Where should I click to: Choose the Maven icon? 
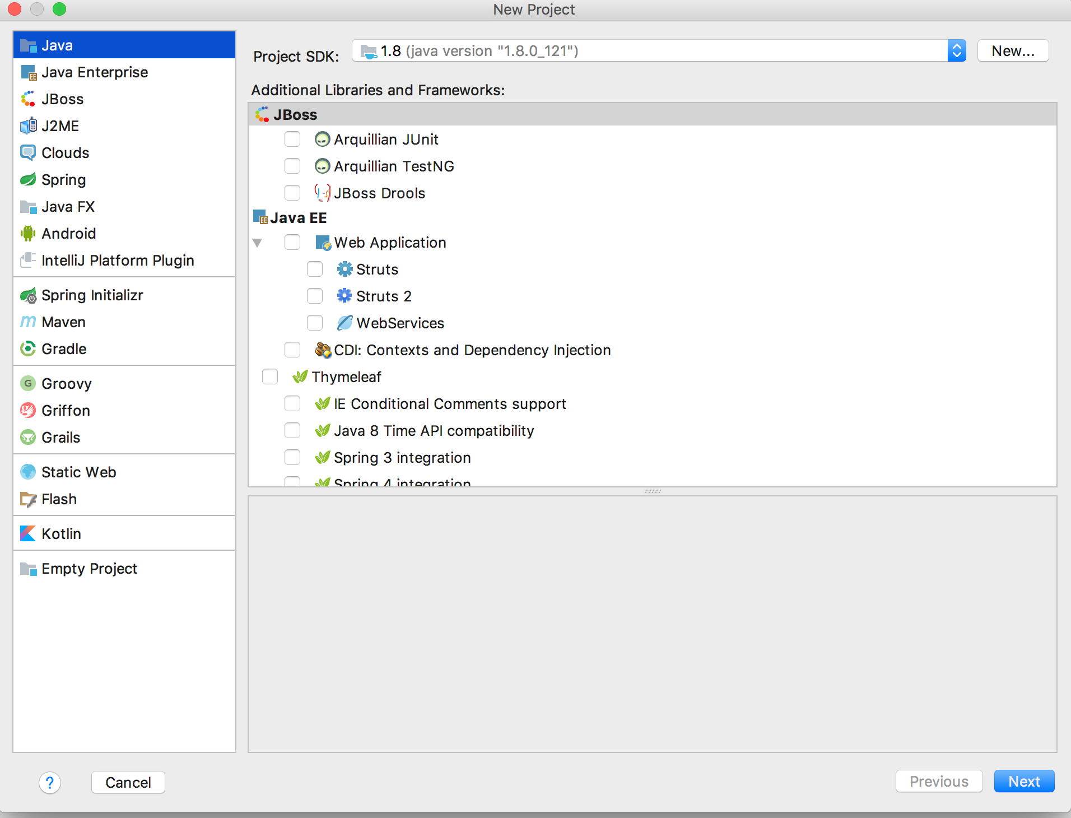[x=28, y=322]
